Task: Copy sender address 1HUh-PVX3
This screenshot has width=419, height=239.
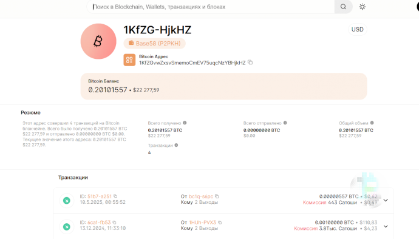Action: [x=220, y=223]
